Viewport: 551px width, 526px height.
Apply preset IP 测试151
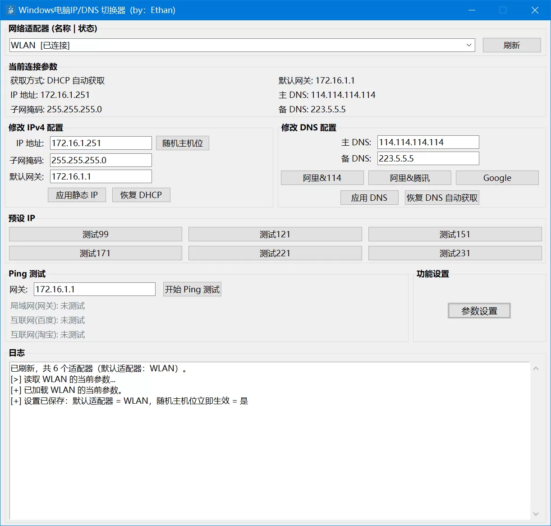pos(455,234)
